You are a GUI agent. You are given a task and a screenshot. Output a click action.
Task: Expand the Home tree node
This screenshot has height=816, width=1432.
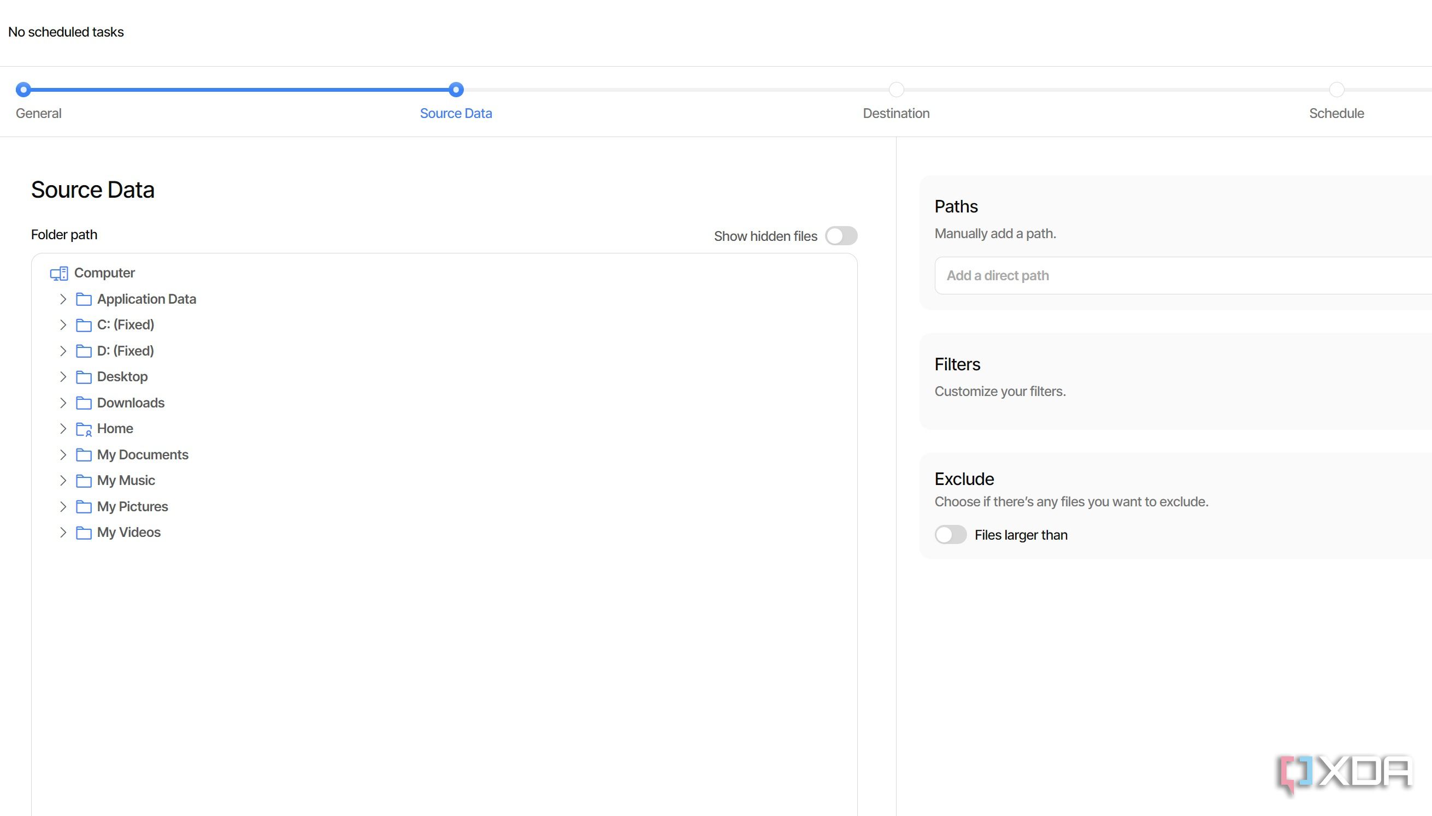pos(63,429)
